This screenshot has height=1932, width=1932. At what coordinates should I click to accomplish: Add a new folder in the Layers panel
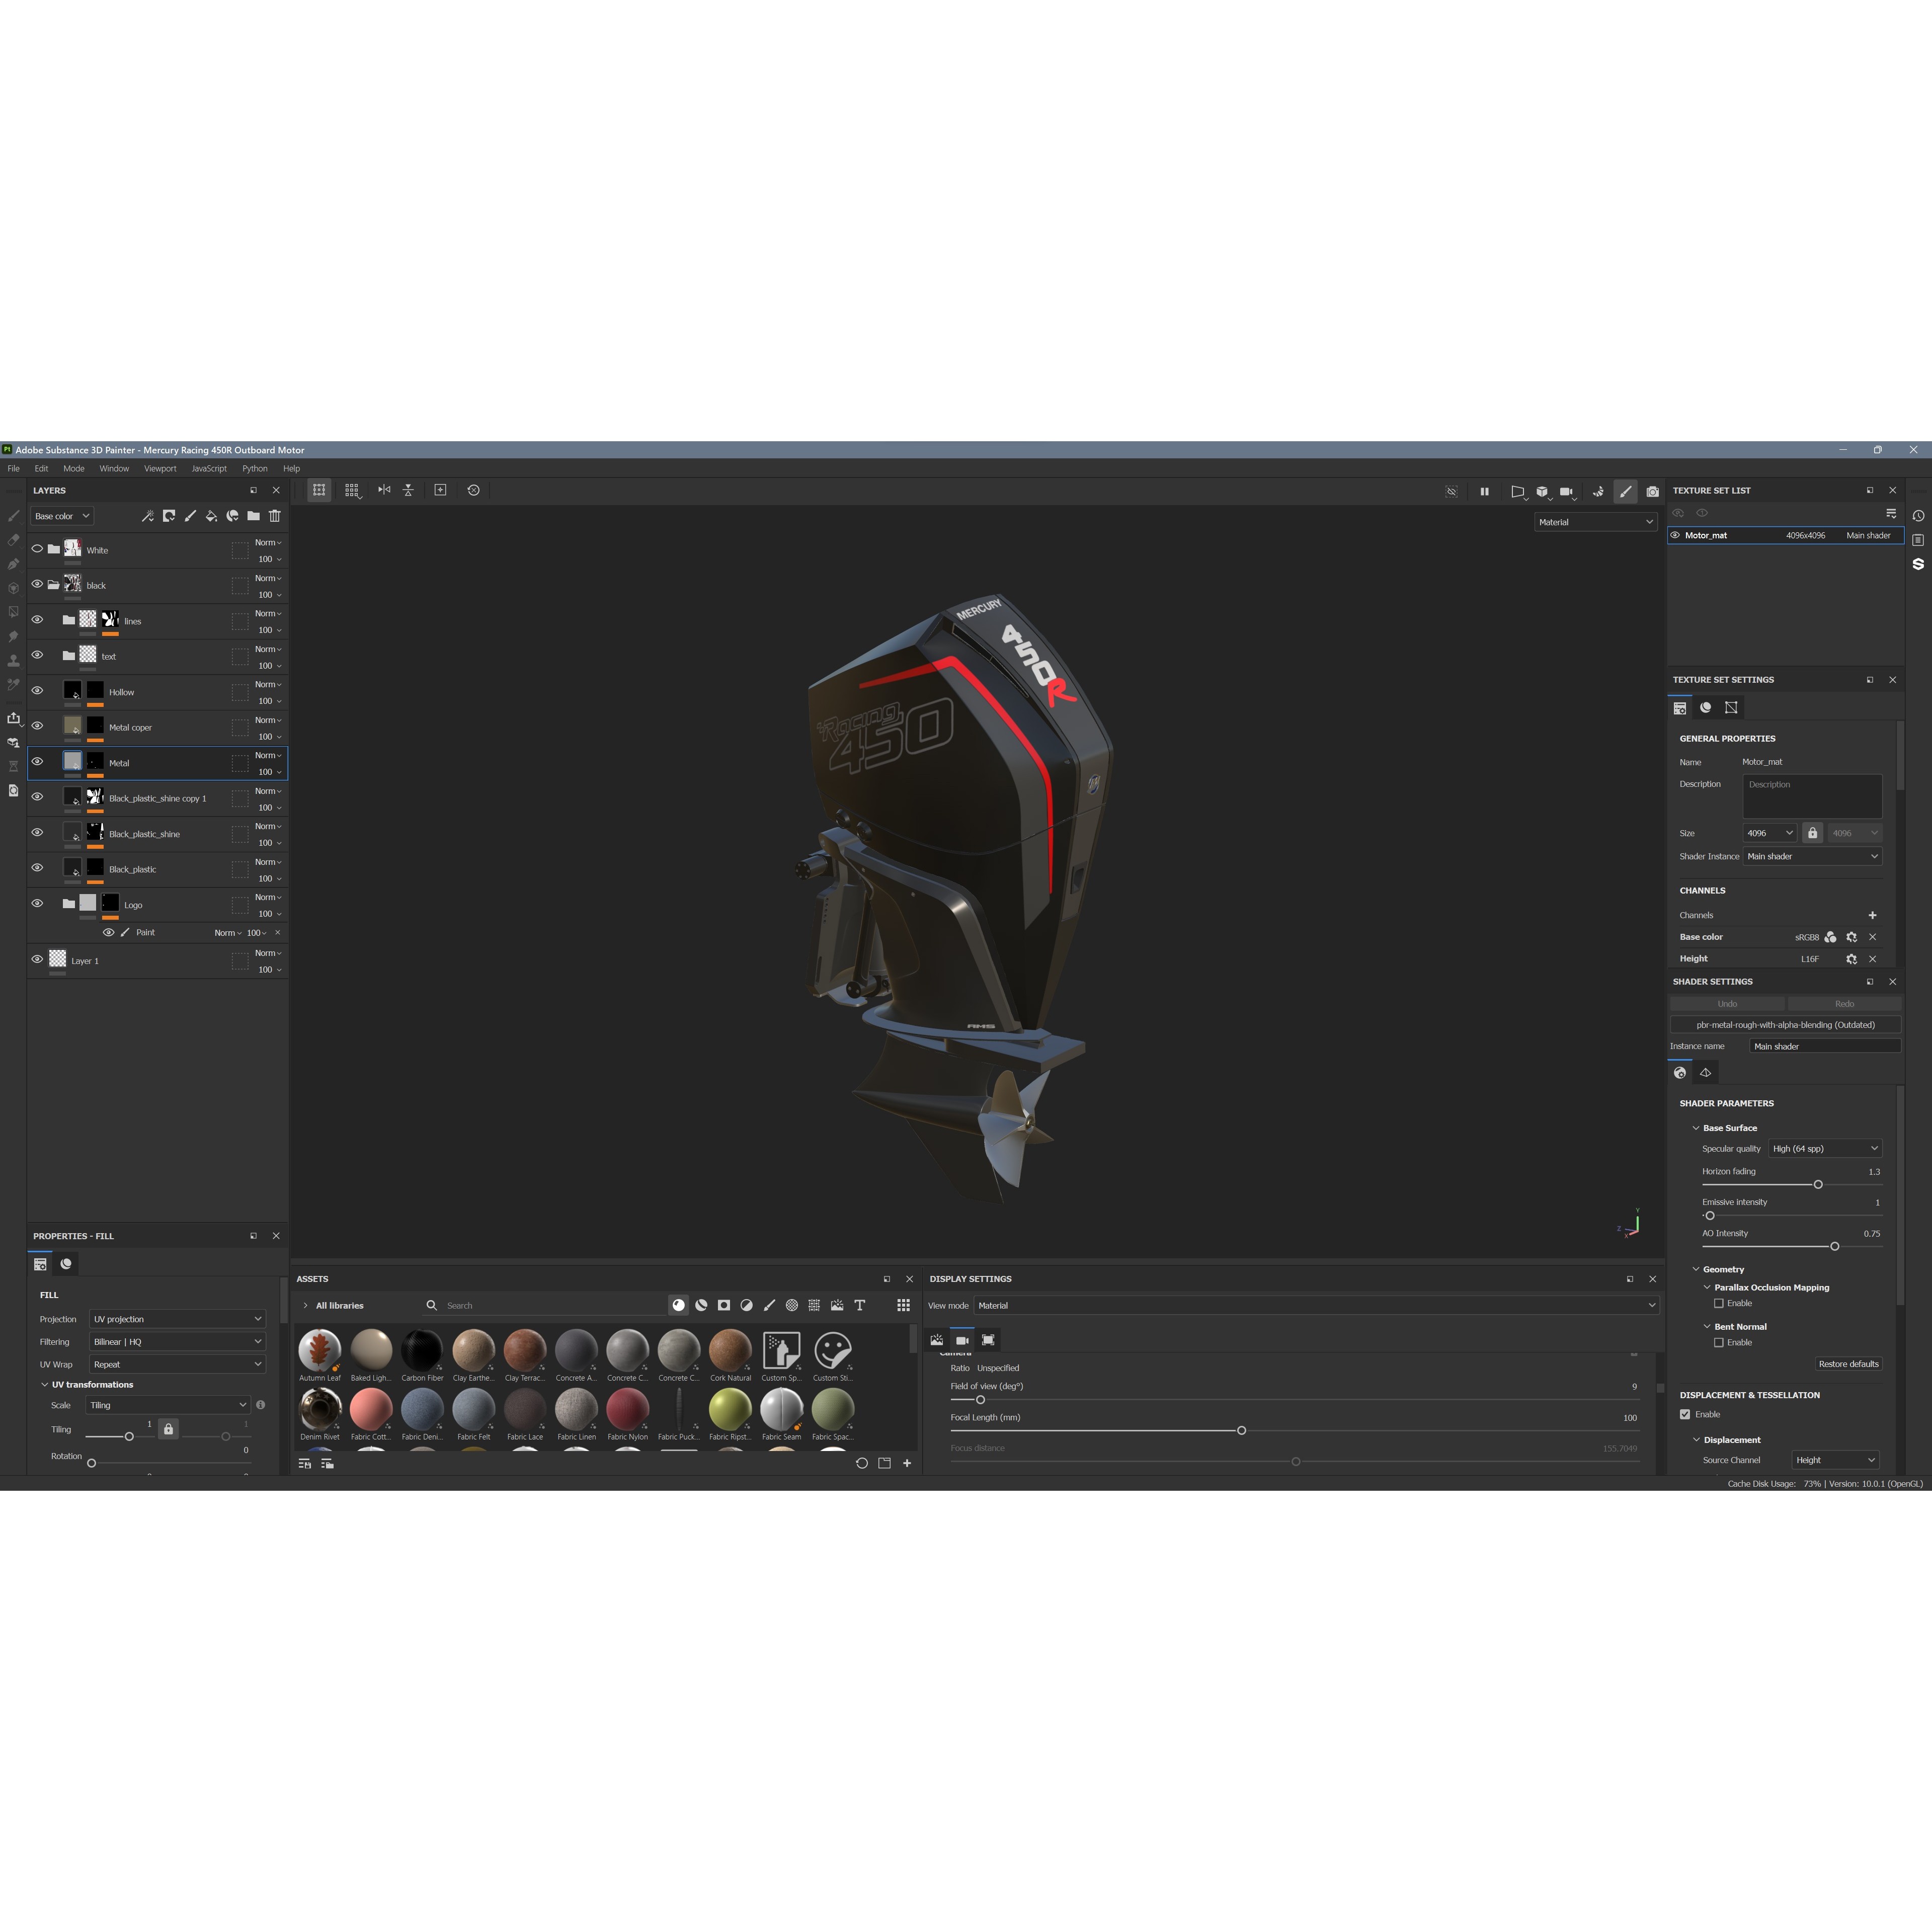(x=253, y=516)
